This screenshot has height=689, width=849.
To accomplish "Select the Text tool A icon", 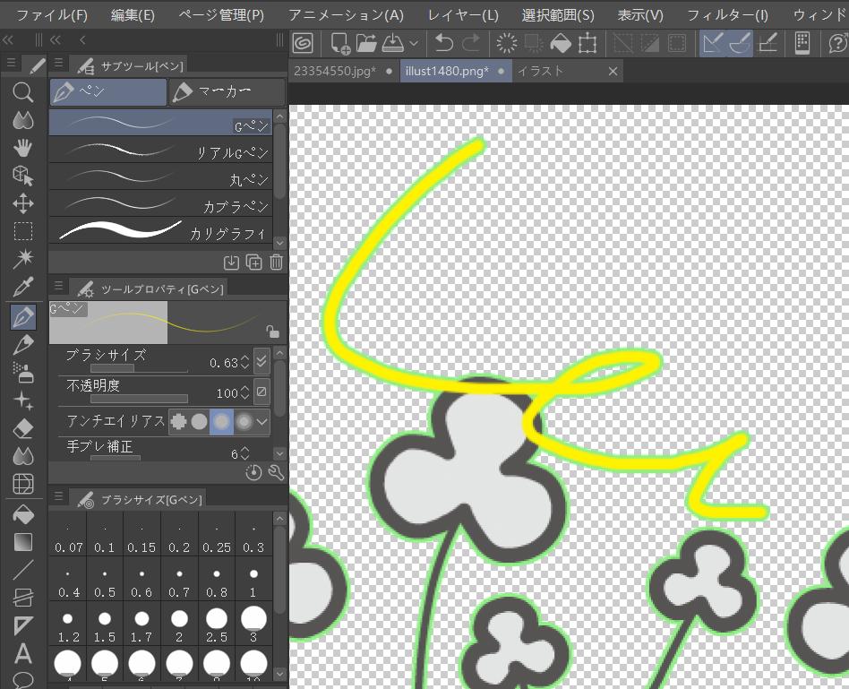I will pyautogui.click(x=22, y=654).
